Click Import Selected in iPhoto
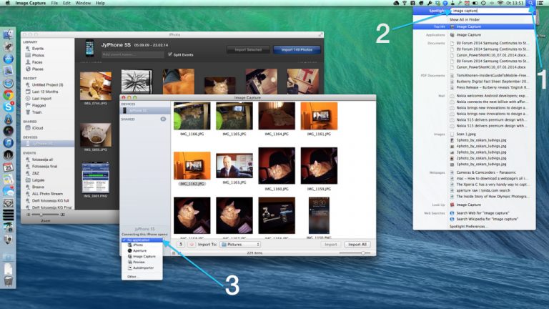This screenshot has width=549, height=309. click(248, 50)
